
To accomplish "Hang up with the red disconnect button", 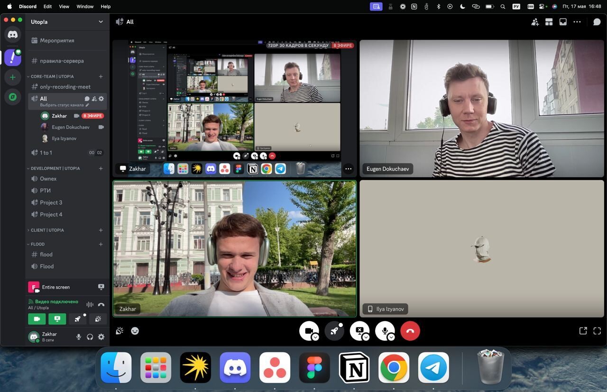I will coord(410,331).
